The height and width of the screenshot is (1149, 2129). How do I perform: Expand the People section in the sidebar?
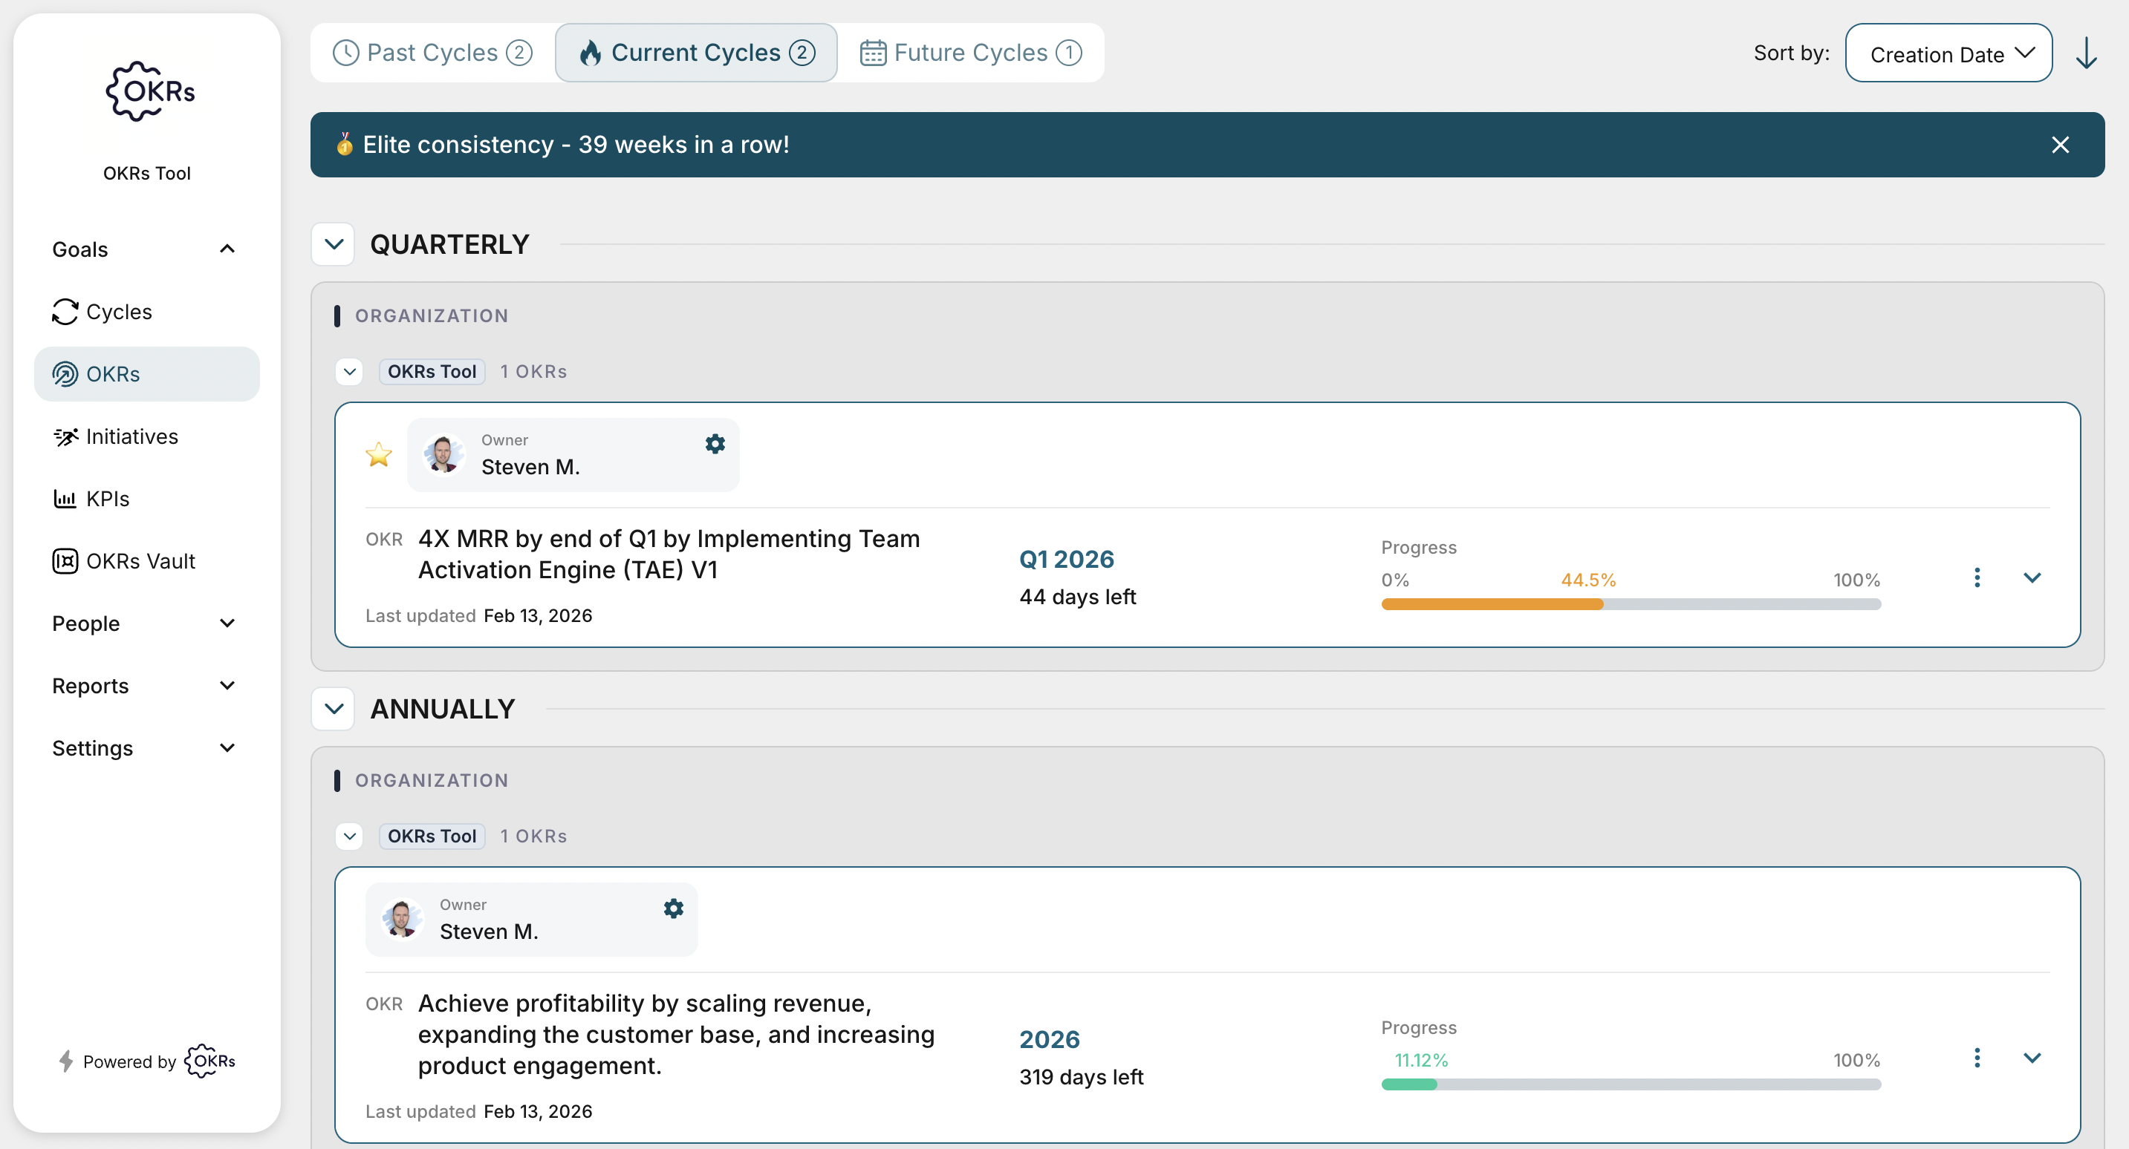(227, 623)
